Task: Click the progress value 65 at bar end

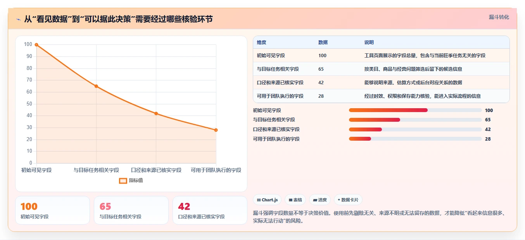Action: [x=488, y=120]
